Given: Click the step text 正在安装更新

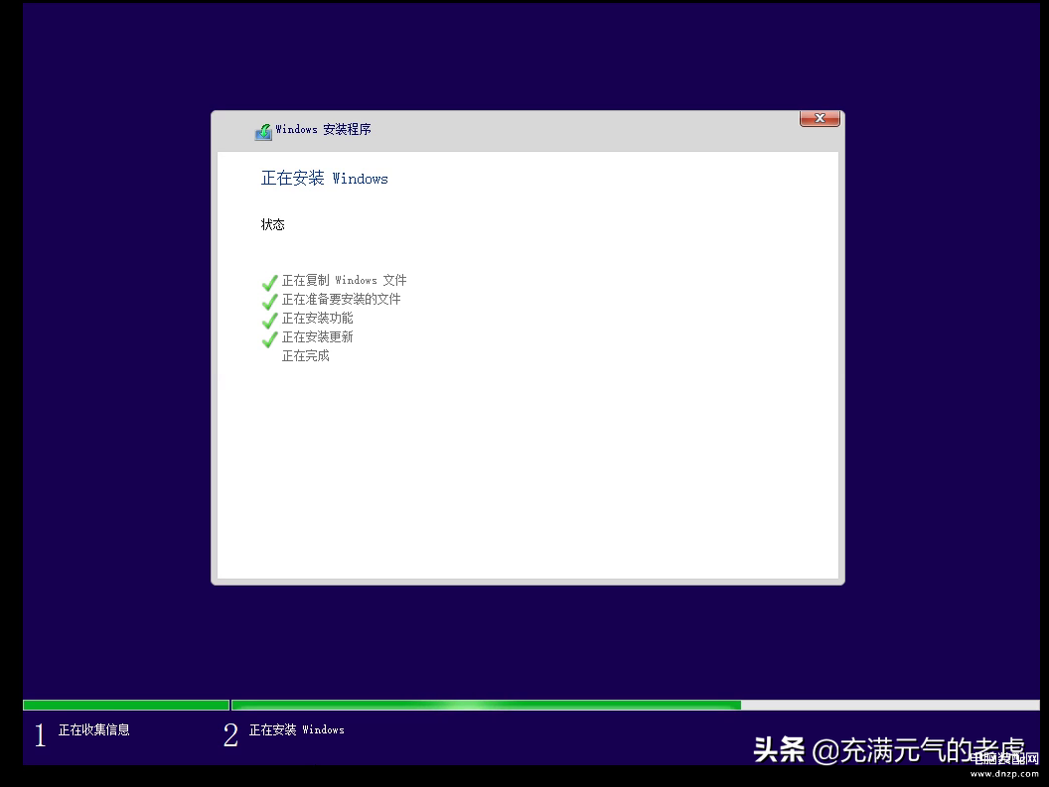Looking at the screenshot, I should (317, 336).
